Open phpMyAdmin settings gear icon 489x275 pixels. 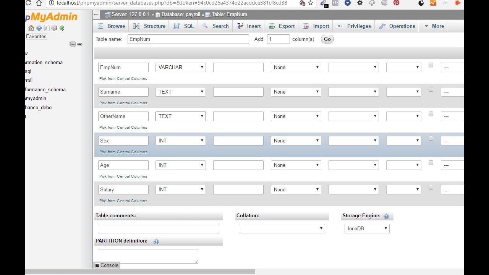[54, 28]
